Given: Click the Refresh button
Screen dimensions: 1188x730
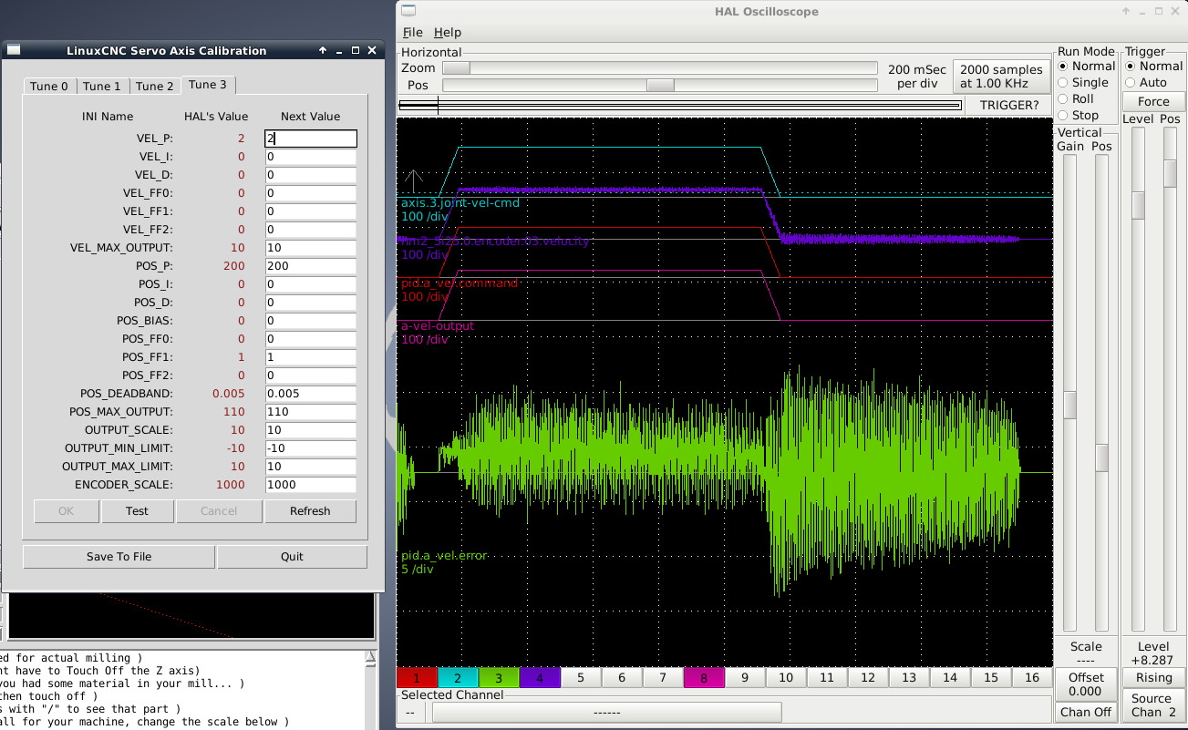Looking at the screenshot, I should pyautogui.click(x=310, y=511).
